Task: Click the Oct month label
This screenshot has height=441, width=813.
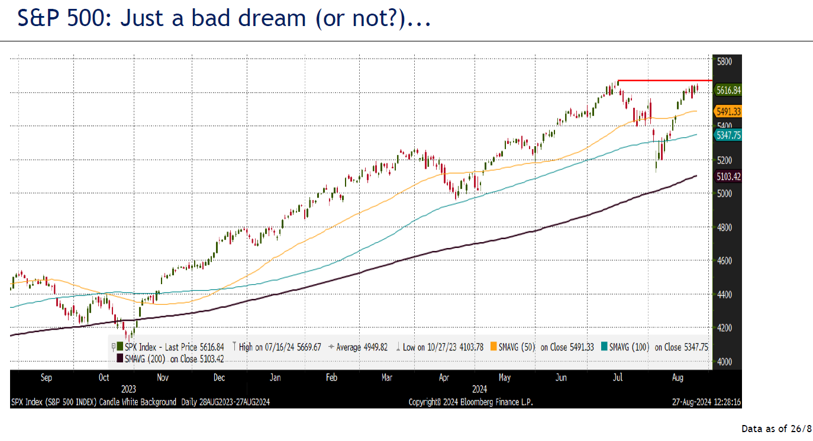Action: tap(104, 377)
